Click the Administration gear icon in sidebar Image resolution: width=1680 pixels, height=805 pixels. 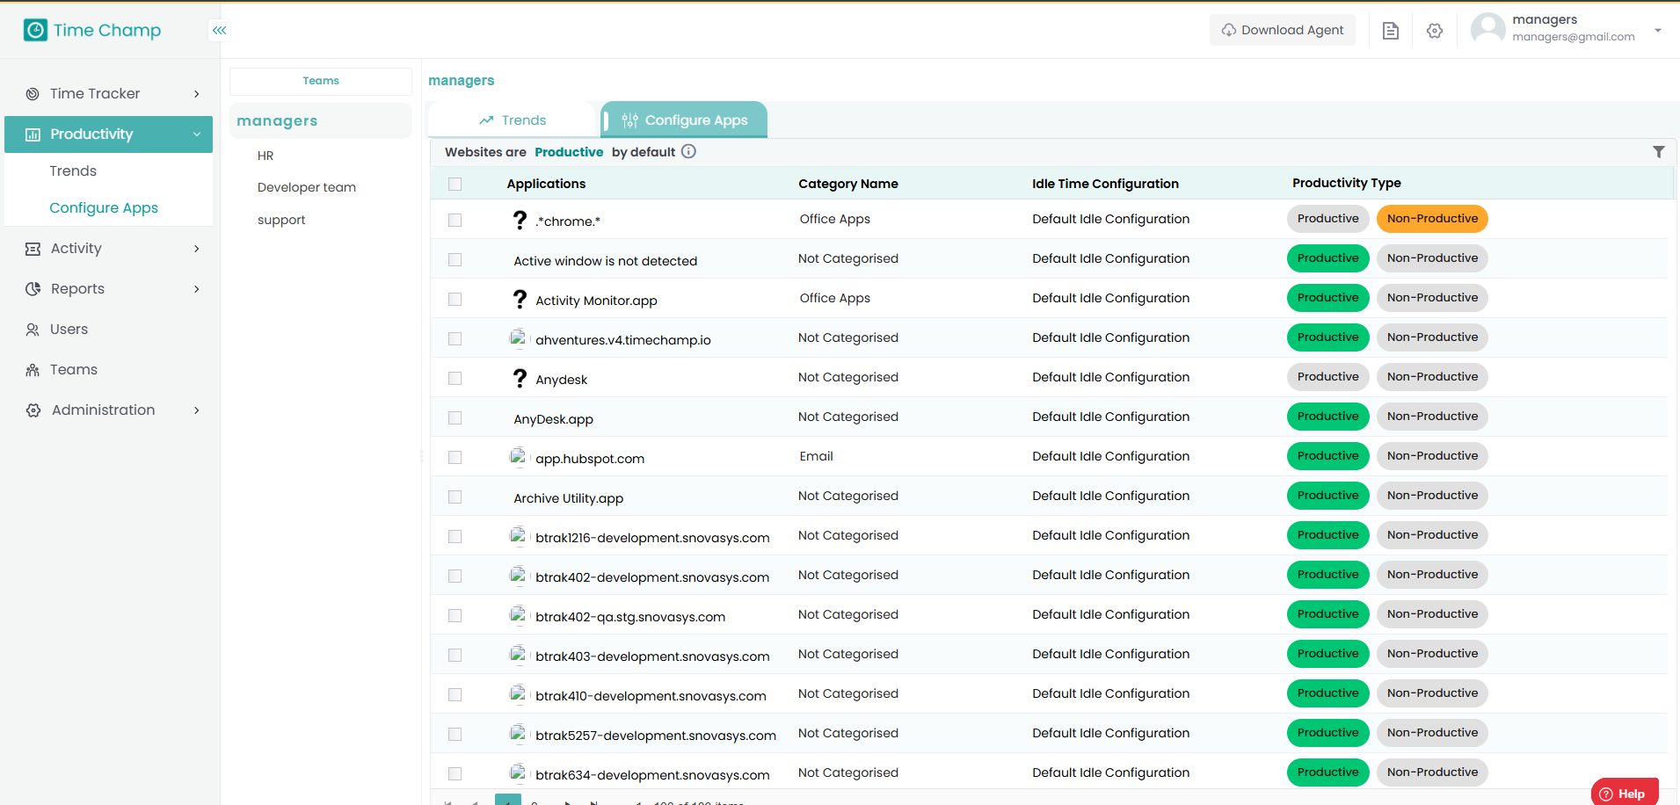pos(33,410)
